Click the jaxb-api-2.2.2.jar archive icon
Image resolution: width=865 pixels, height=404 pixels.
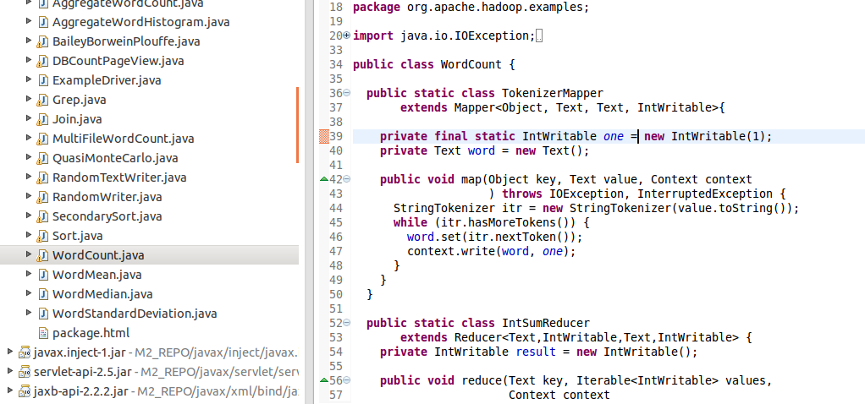coord(25,392)
